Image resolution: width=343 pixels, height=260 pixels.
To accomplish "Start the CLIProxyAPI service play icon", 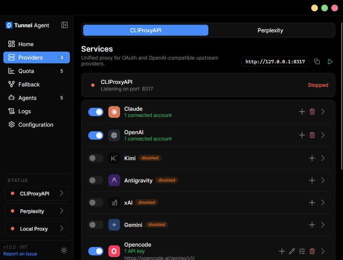I will click(330, 62).
